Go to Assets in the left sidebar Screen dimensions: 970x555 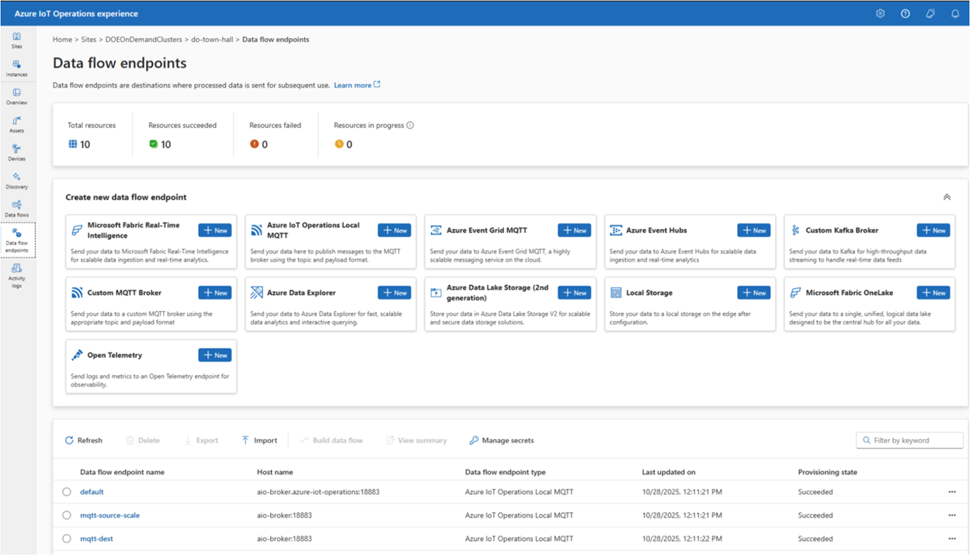16,124
